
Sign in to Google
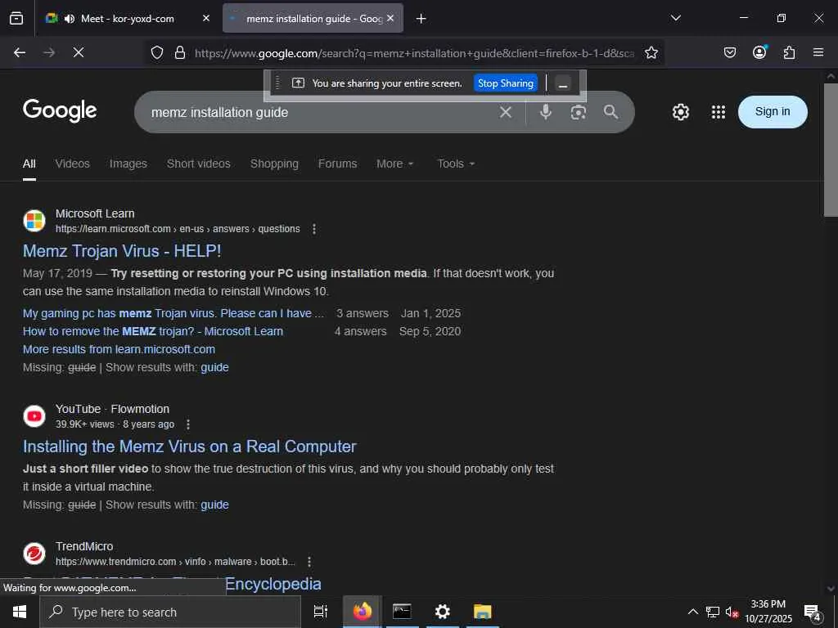tap(773, 111)
